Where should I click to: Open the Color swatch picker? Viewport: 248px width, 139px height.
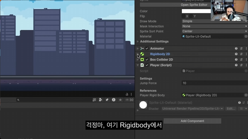click(x=196, y=11)
